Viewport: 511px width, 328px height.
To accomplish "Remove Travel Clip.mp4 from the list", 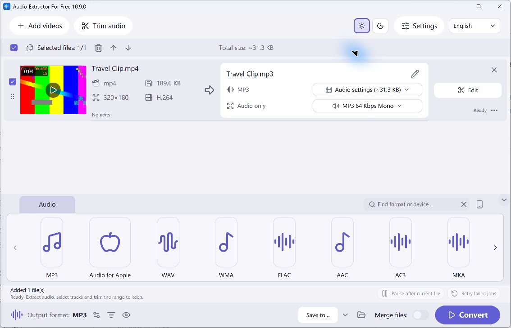I will [x=494, y=70].
